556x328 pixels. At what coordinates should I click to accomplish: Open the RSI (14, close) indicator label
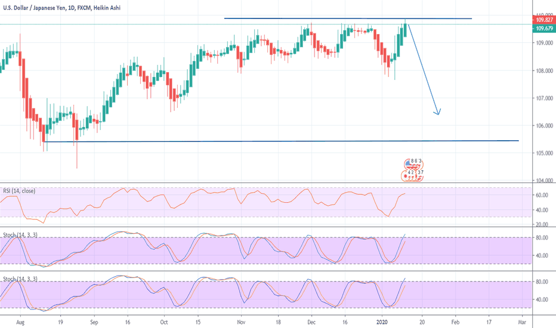pyautogui.click(x=19, y=191)
